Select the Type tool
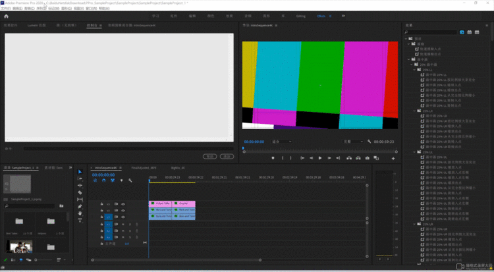Image resolution: width=494 pixels, height=272 pixels. (80, 220)
